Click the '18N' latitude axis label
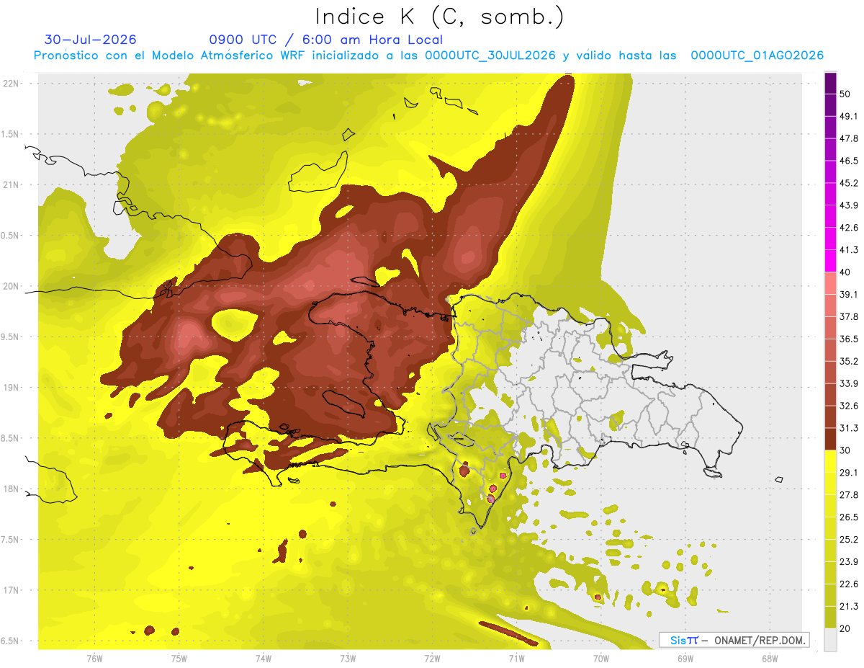This screenshot has width=864, height=668. (10, 489)
